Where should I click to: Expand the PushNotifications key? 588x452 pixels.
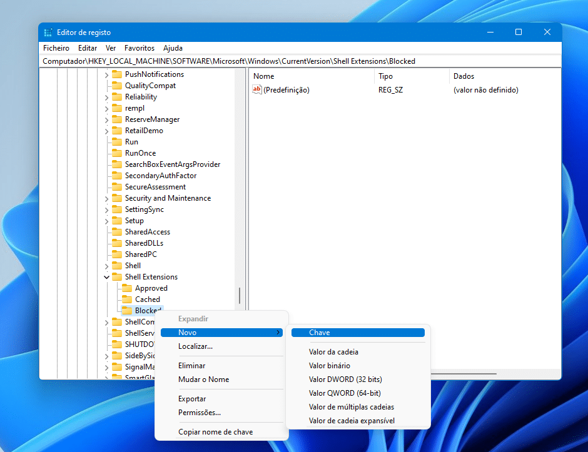[x=106, y=75]
